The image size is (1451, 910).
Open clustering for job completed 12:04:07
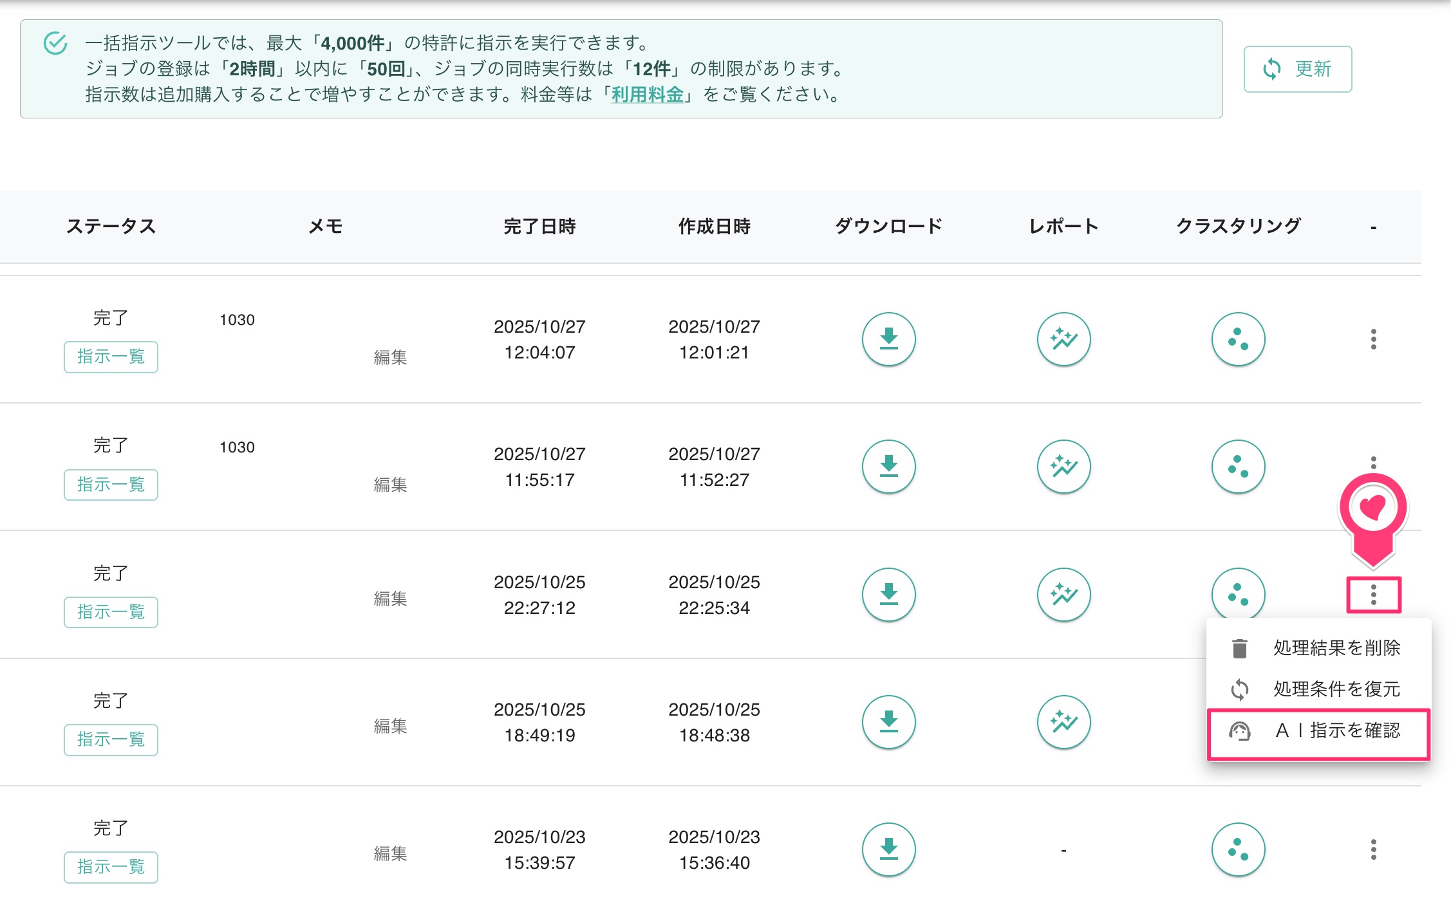[1238, 339]
